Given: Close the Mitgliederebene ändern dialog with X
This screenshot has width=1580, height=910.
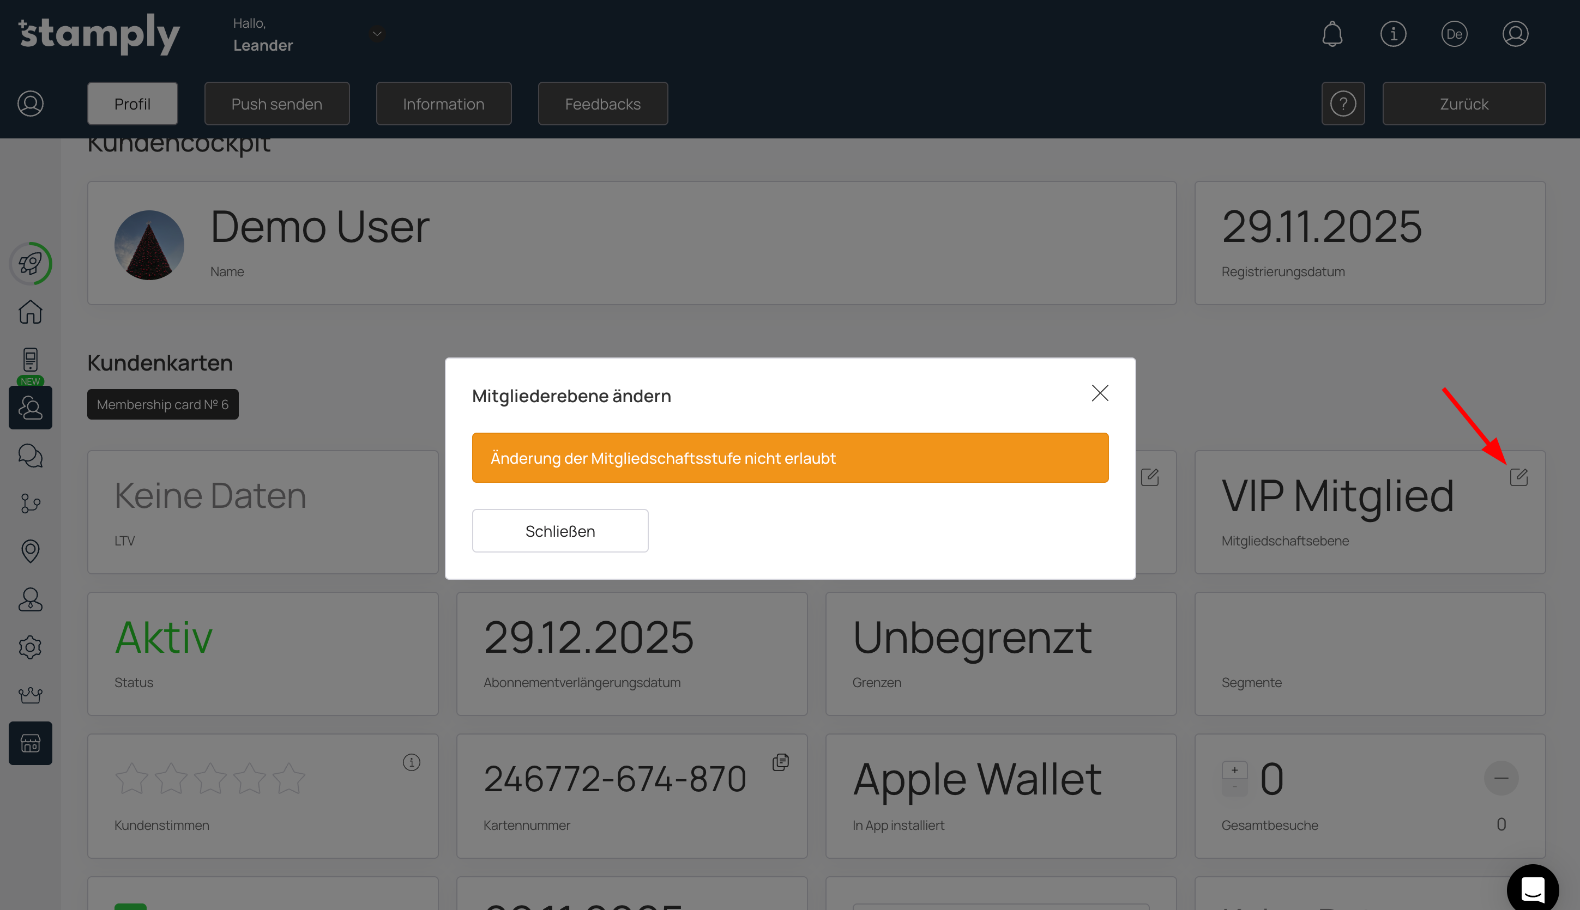Looking at the screenshot, I should click(1099, 393).
